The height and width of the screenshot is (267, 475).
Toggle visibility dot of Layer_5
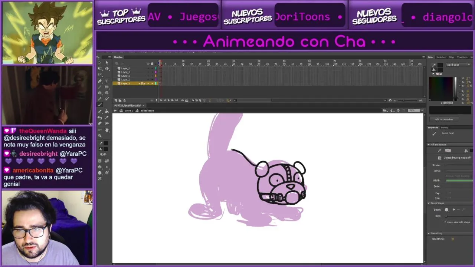coord(148,68)
